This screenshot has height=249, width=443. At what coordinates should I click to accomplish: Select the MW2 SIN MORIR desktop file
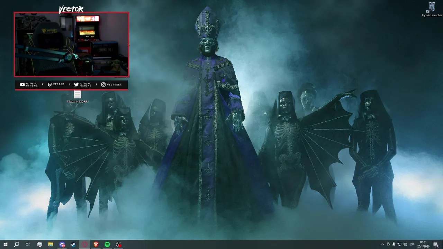(x=77, y=97)
